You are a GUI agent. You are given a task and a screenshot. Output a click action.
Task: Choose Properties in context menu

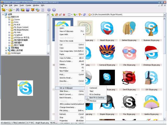point(70,121)
